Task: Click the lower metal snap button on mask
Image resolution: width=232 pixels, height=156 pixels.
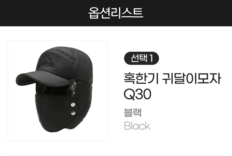Action: 73,113
